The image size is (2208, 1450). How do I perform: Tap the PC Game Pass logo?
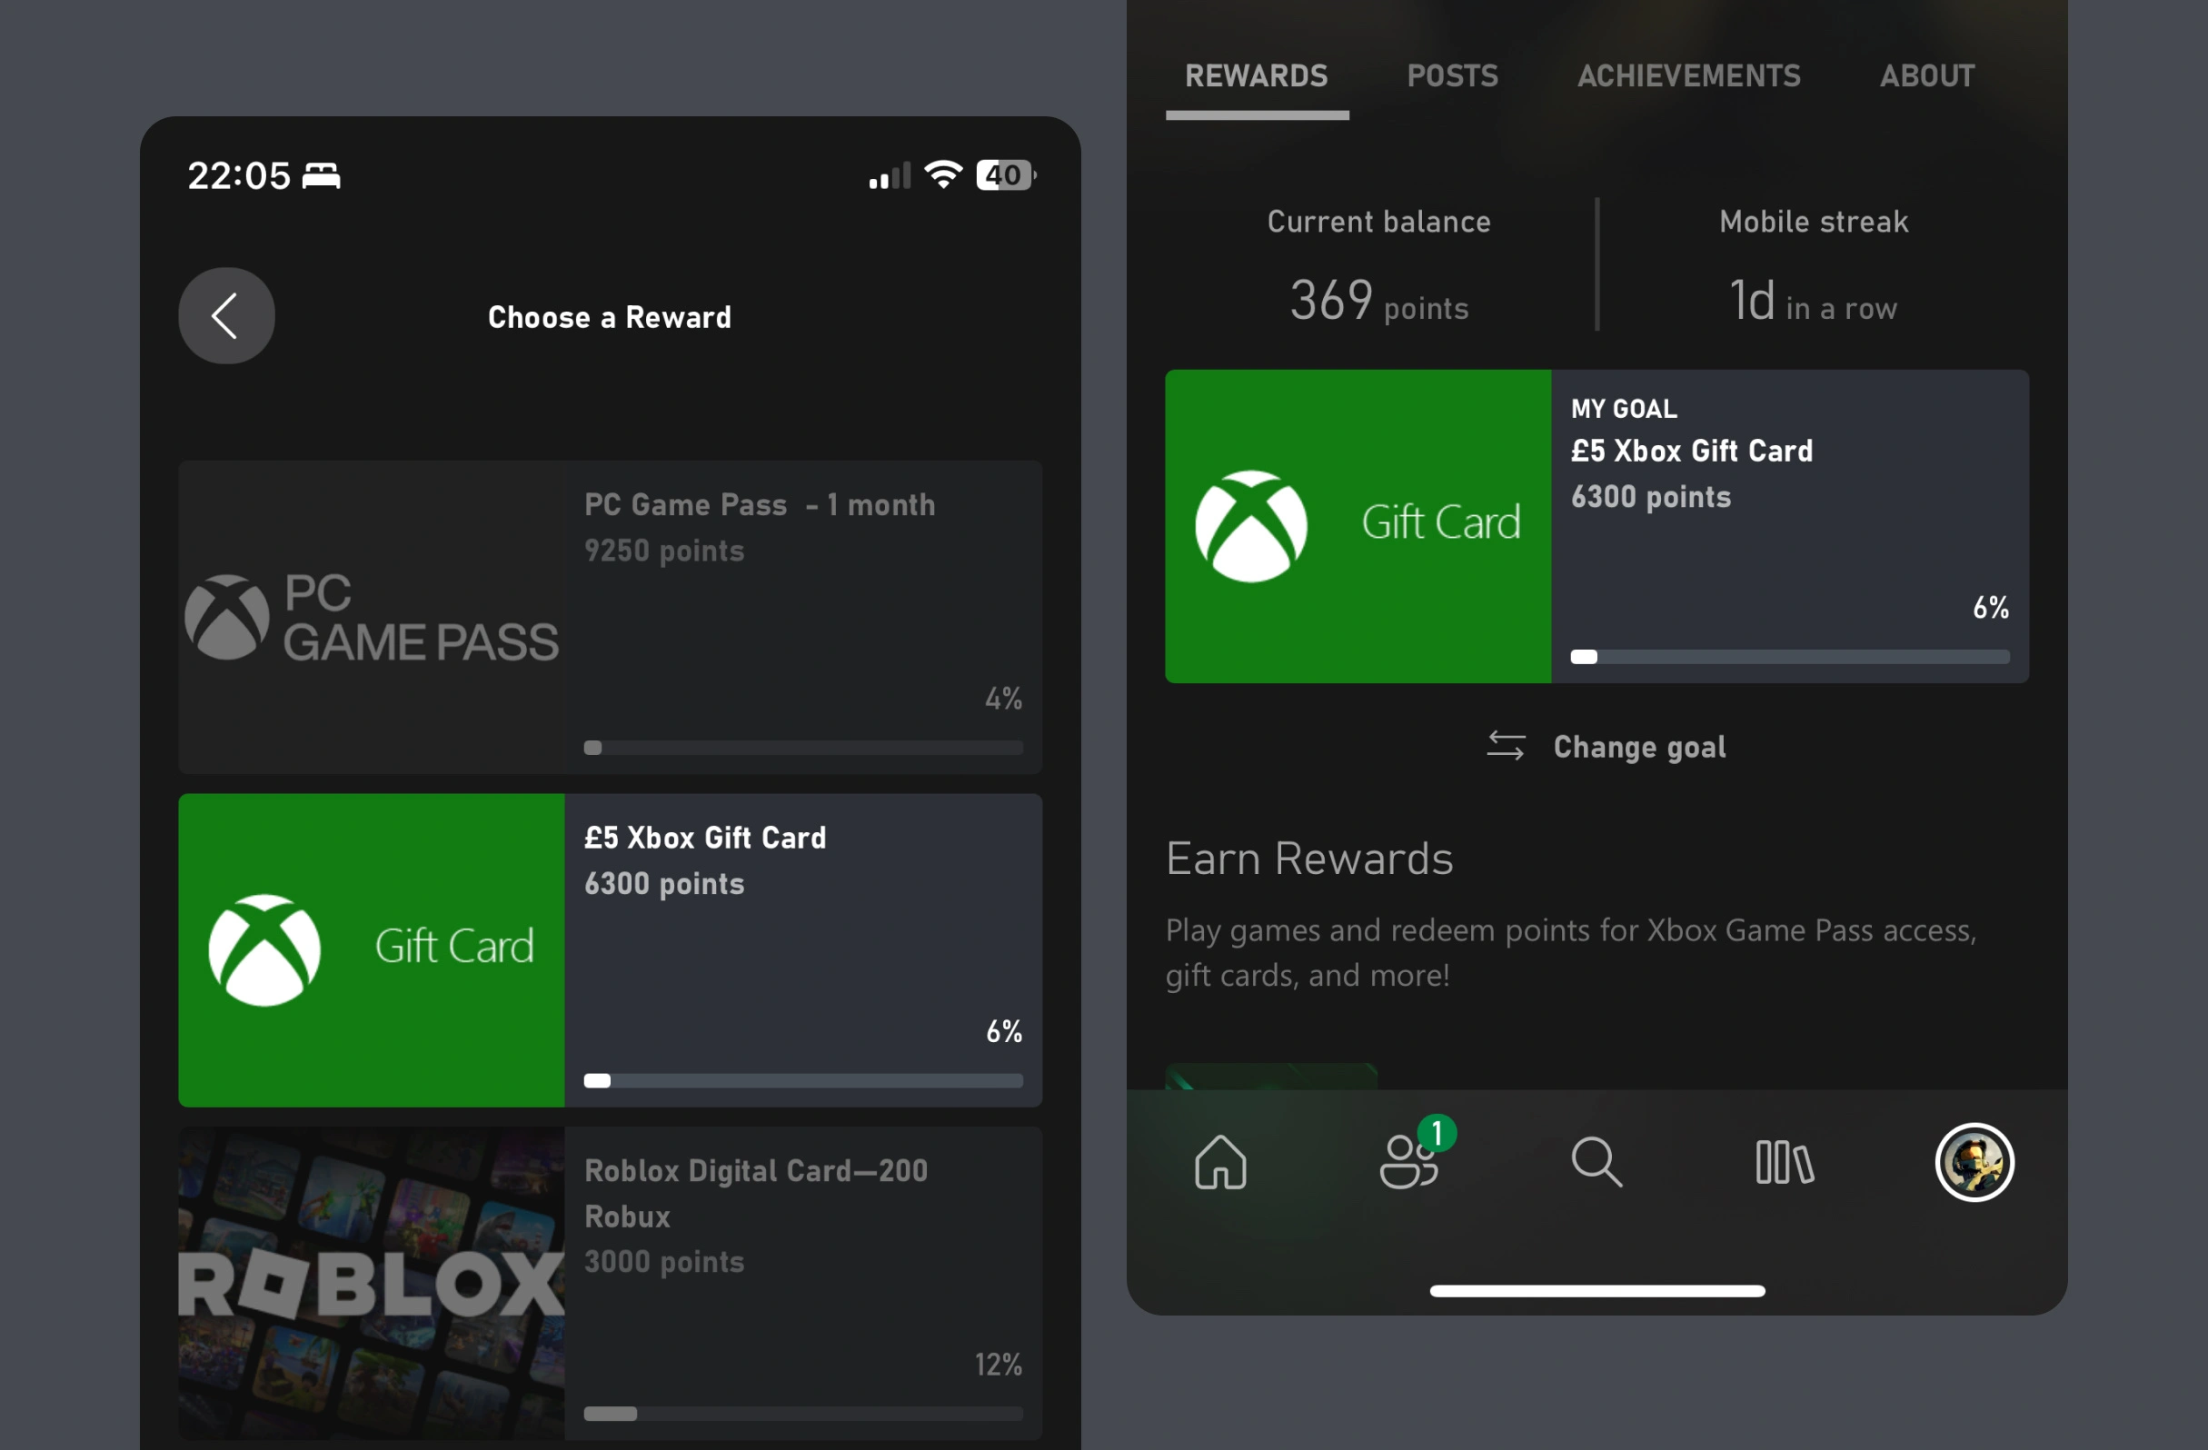point(371,618)
